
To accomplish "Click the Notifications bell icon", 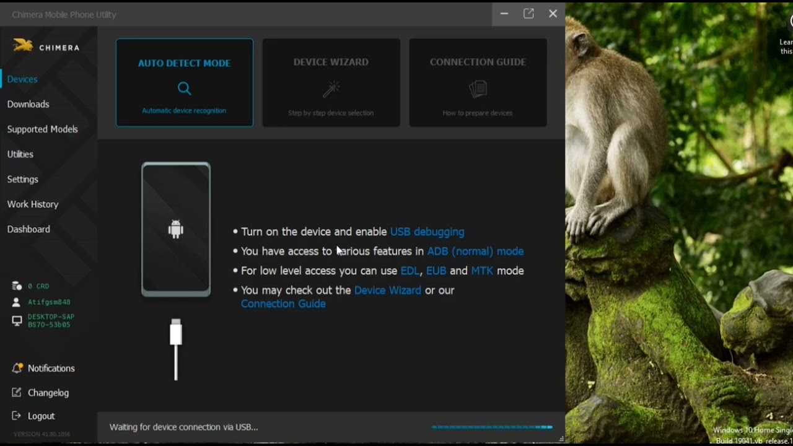I will (x=17, y=368).
